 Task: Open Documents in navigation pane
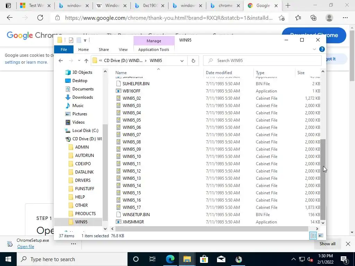79,89
